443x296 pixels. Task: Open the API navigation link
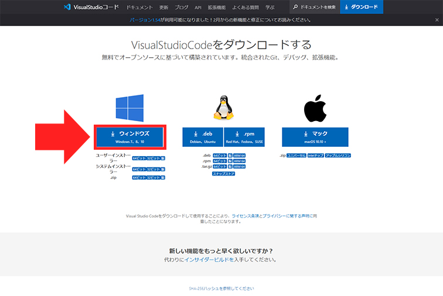(198, 8)
